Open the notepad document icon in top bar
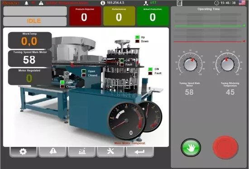 pos(179,3)
